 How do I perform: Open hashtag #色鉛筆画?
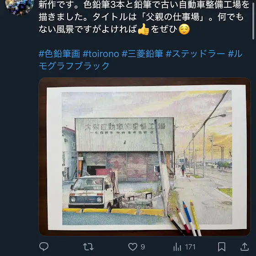point(59,54)
